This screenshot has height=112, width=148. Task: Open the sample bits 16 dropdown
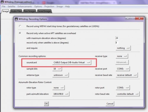(57, 69)
